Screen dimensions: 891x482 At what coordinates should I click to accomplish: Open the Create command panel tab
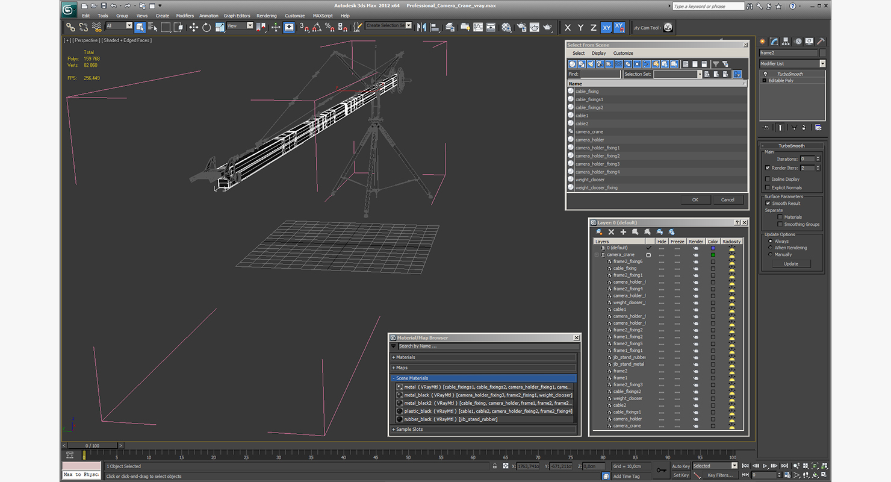(763, 42)
